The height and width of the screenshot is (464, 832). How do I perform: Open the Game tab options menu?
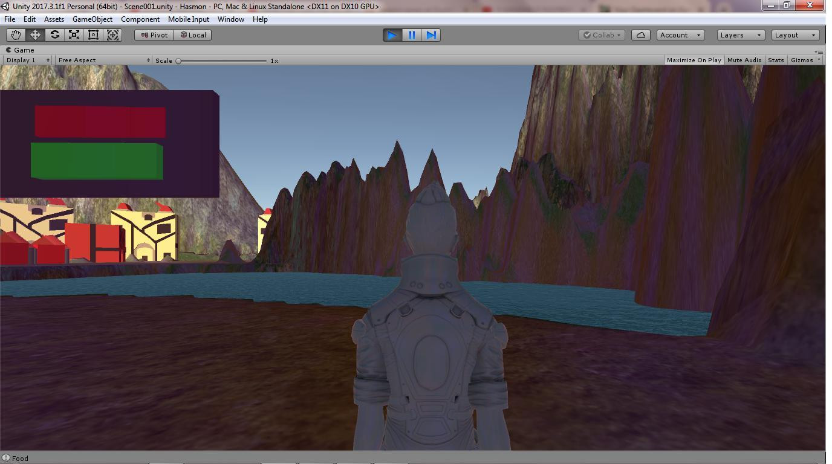point(819,52)
